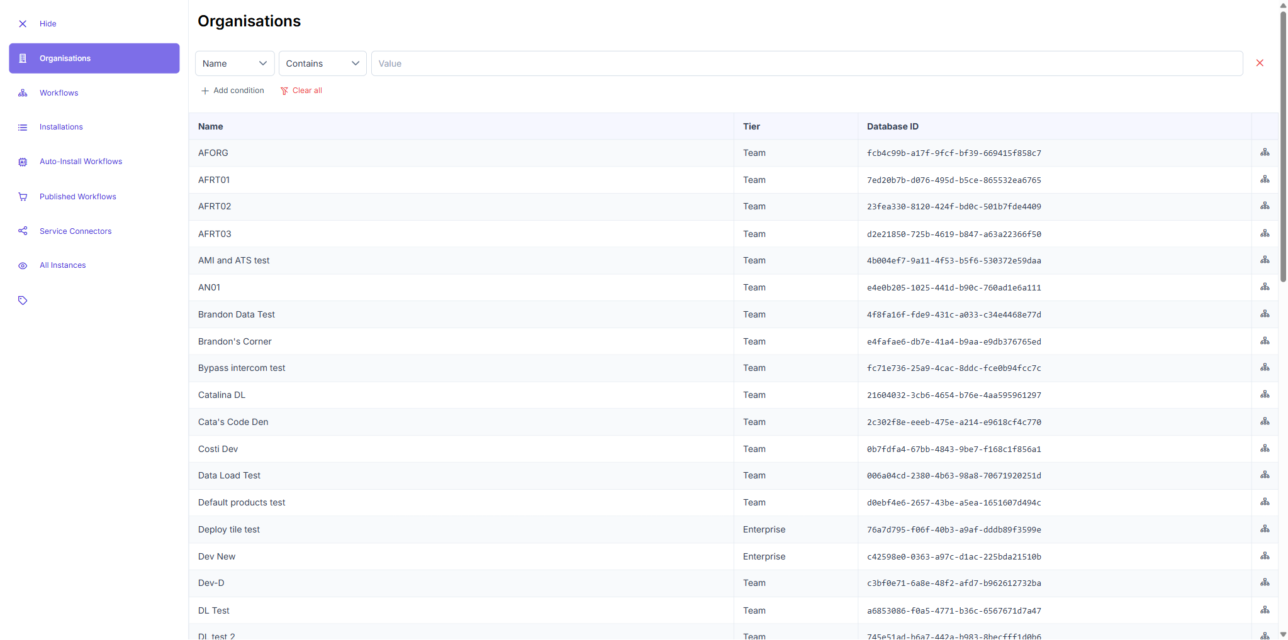The image size is (1288, 640).
Task: Open workflows icon for AN01 row
Action: (1265, 287)
